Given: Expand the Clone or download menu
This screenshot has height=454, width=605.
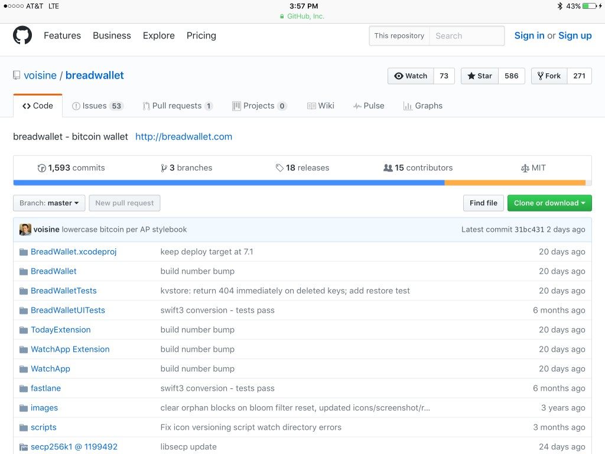Looking at the screenshot, I should coord(549,203).
